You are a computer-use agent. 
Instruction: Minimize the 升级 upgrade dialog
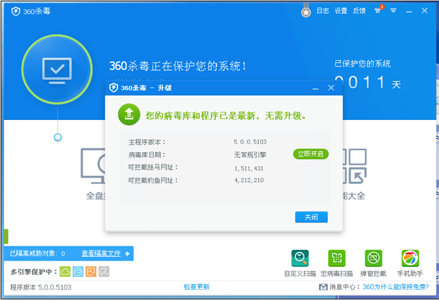[x=316, y=89]
